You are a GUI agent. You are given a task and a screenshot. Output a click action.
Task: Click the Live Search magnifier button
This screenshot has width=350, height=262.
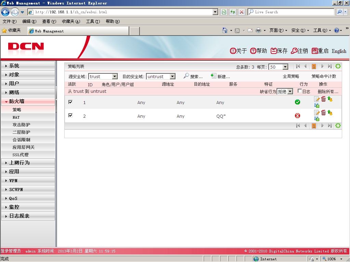click(339, 12)
